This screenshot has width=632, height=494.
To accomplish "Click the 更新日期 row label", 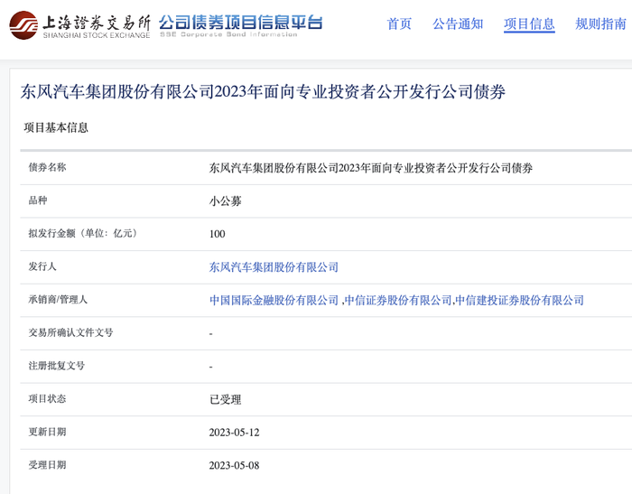I will pyautogui.click(x=47, y=432).
